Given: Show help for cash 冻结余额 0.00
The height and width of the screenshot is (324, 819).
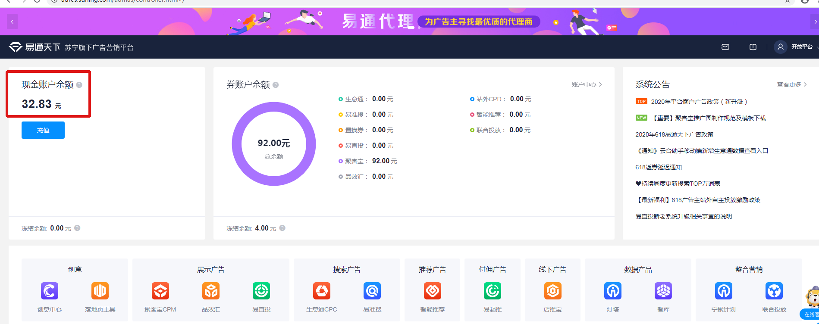Looking at the screenshot, I should pyautogui.click(x=77, y=228).
